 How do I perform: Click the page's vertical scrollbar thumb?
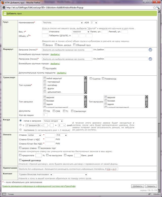159,68
